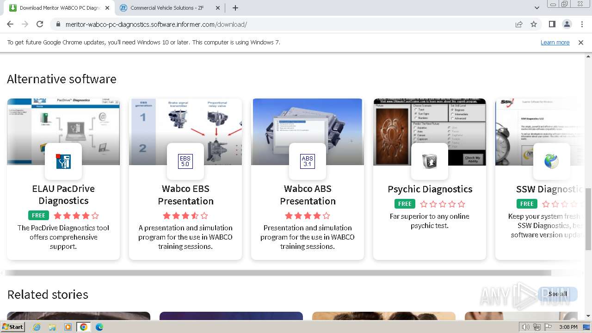The width and height of the screenshot is (592, 333).
Task: Click the address bar URL
Action: click(x=156, y=25)
